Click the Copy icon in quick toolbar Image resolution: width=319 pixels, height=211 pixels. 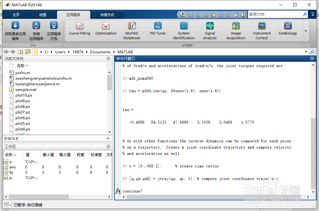click(205, 14)
